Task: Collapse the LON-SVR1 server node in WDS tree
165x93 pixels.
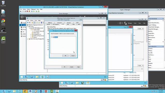Action: (x=29, y=28)
